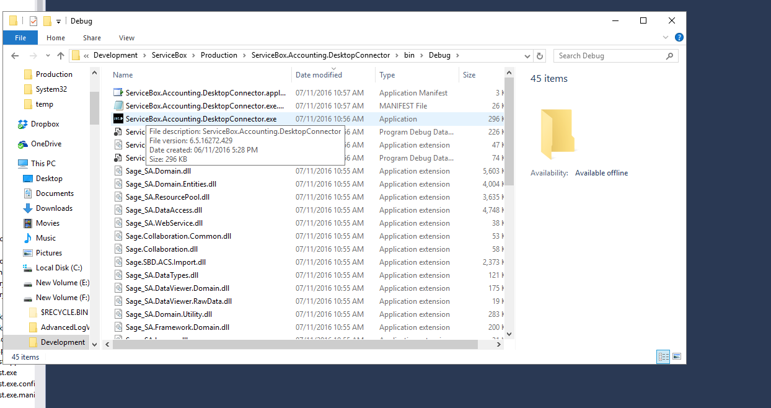Image resolution: width=771 pixels, height=408 pixels.
Task: Click the ServiceBox breadcrumb in the address bar
Action: coord(169,55)
